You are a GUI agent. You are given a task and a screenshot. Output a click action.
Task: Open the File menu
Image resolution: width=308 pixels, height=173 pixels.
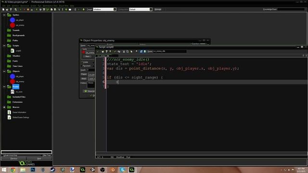pyautogui.click(x=4, y=6)
